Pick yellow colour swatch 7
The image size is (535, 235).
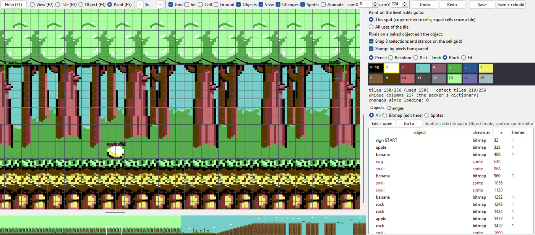click(485, 68)
